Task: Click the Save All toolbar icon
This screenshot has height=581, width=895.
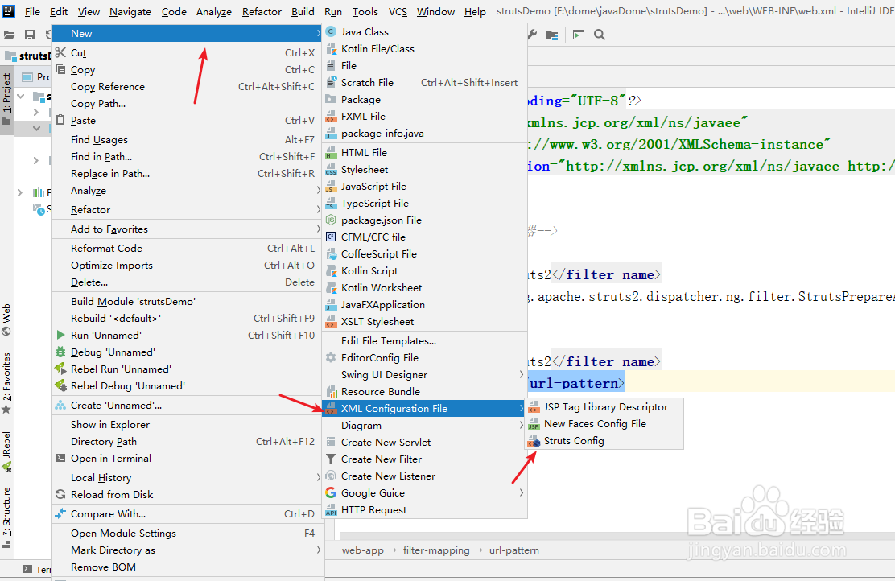Action: [x=30, y=35]
